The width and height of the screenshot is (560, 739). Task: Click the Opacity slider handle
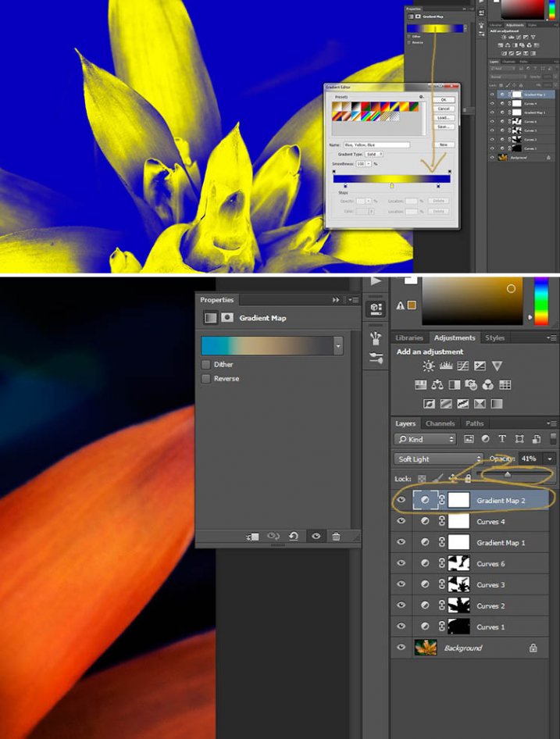tap(508, 474)
